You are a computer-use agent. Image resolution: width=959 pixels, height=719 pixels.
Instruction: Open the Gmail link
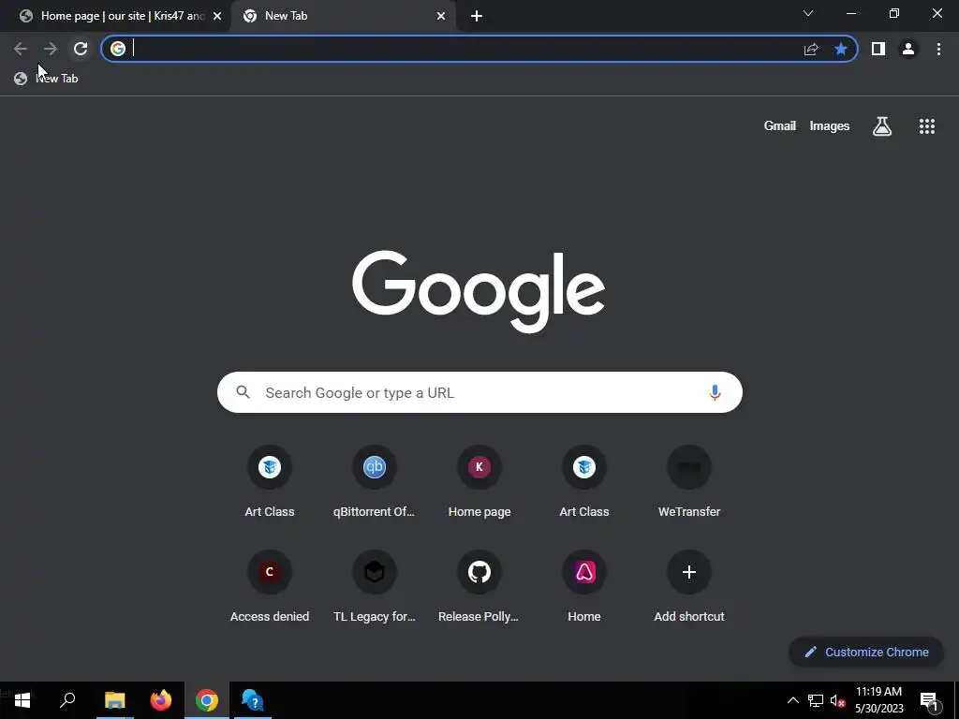tap(780, 126)
